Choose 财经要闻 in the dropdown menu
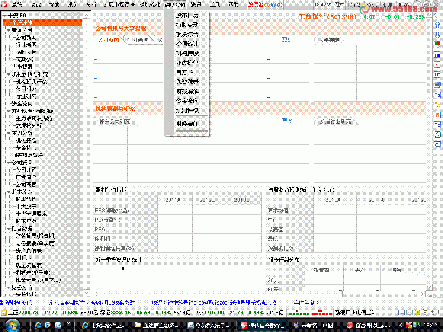The image size is (443, 332). tap(187, 123)
